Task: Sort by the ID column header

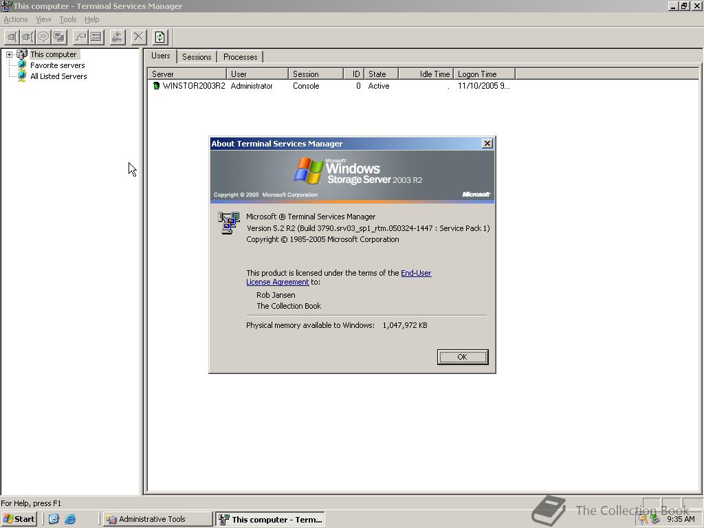Action: 354,74
